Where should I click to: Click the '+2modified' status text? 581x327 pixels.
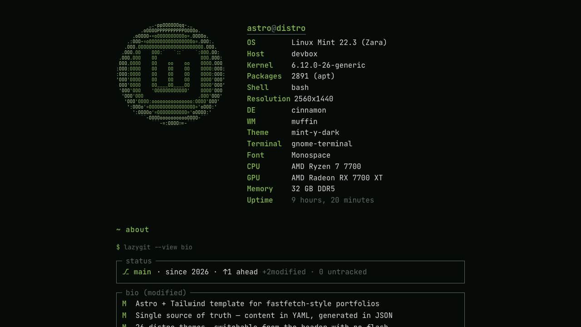[x=284, y=272]
